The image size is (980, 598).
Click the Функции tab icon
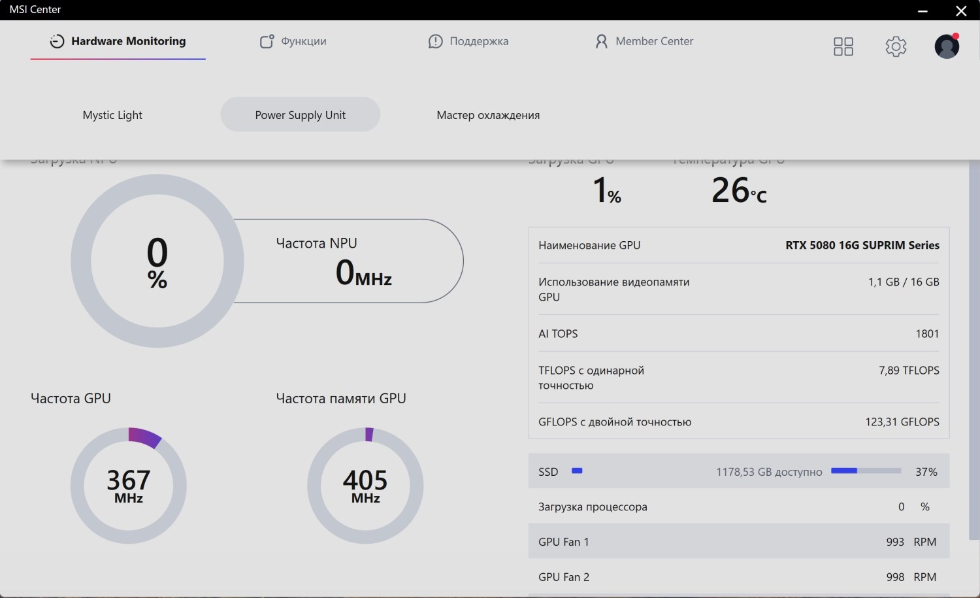(x=267, y=41)
